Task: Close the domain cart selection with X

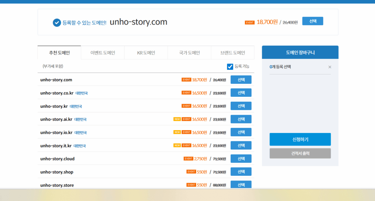Action: click(x=330, y=67)
